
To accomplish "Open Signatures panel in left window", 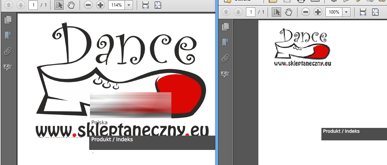I will (x=8, y=67).
